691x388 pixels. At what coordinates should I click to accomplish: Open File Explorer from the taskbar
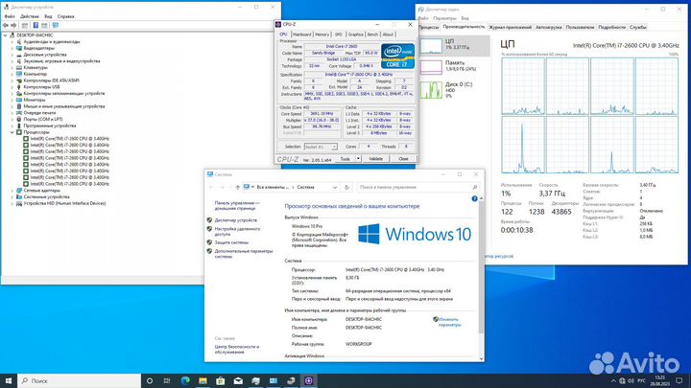click(x=203, y=381)
